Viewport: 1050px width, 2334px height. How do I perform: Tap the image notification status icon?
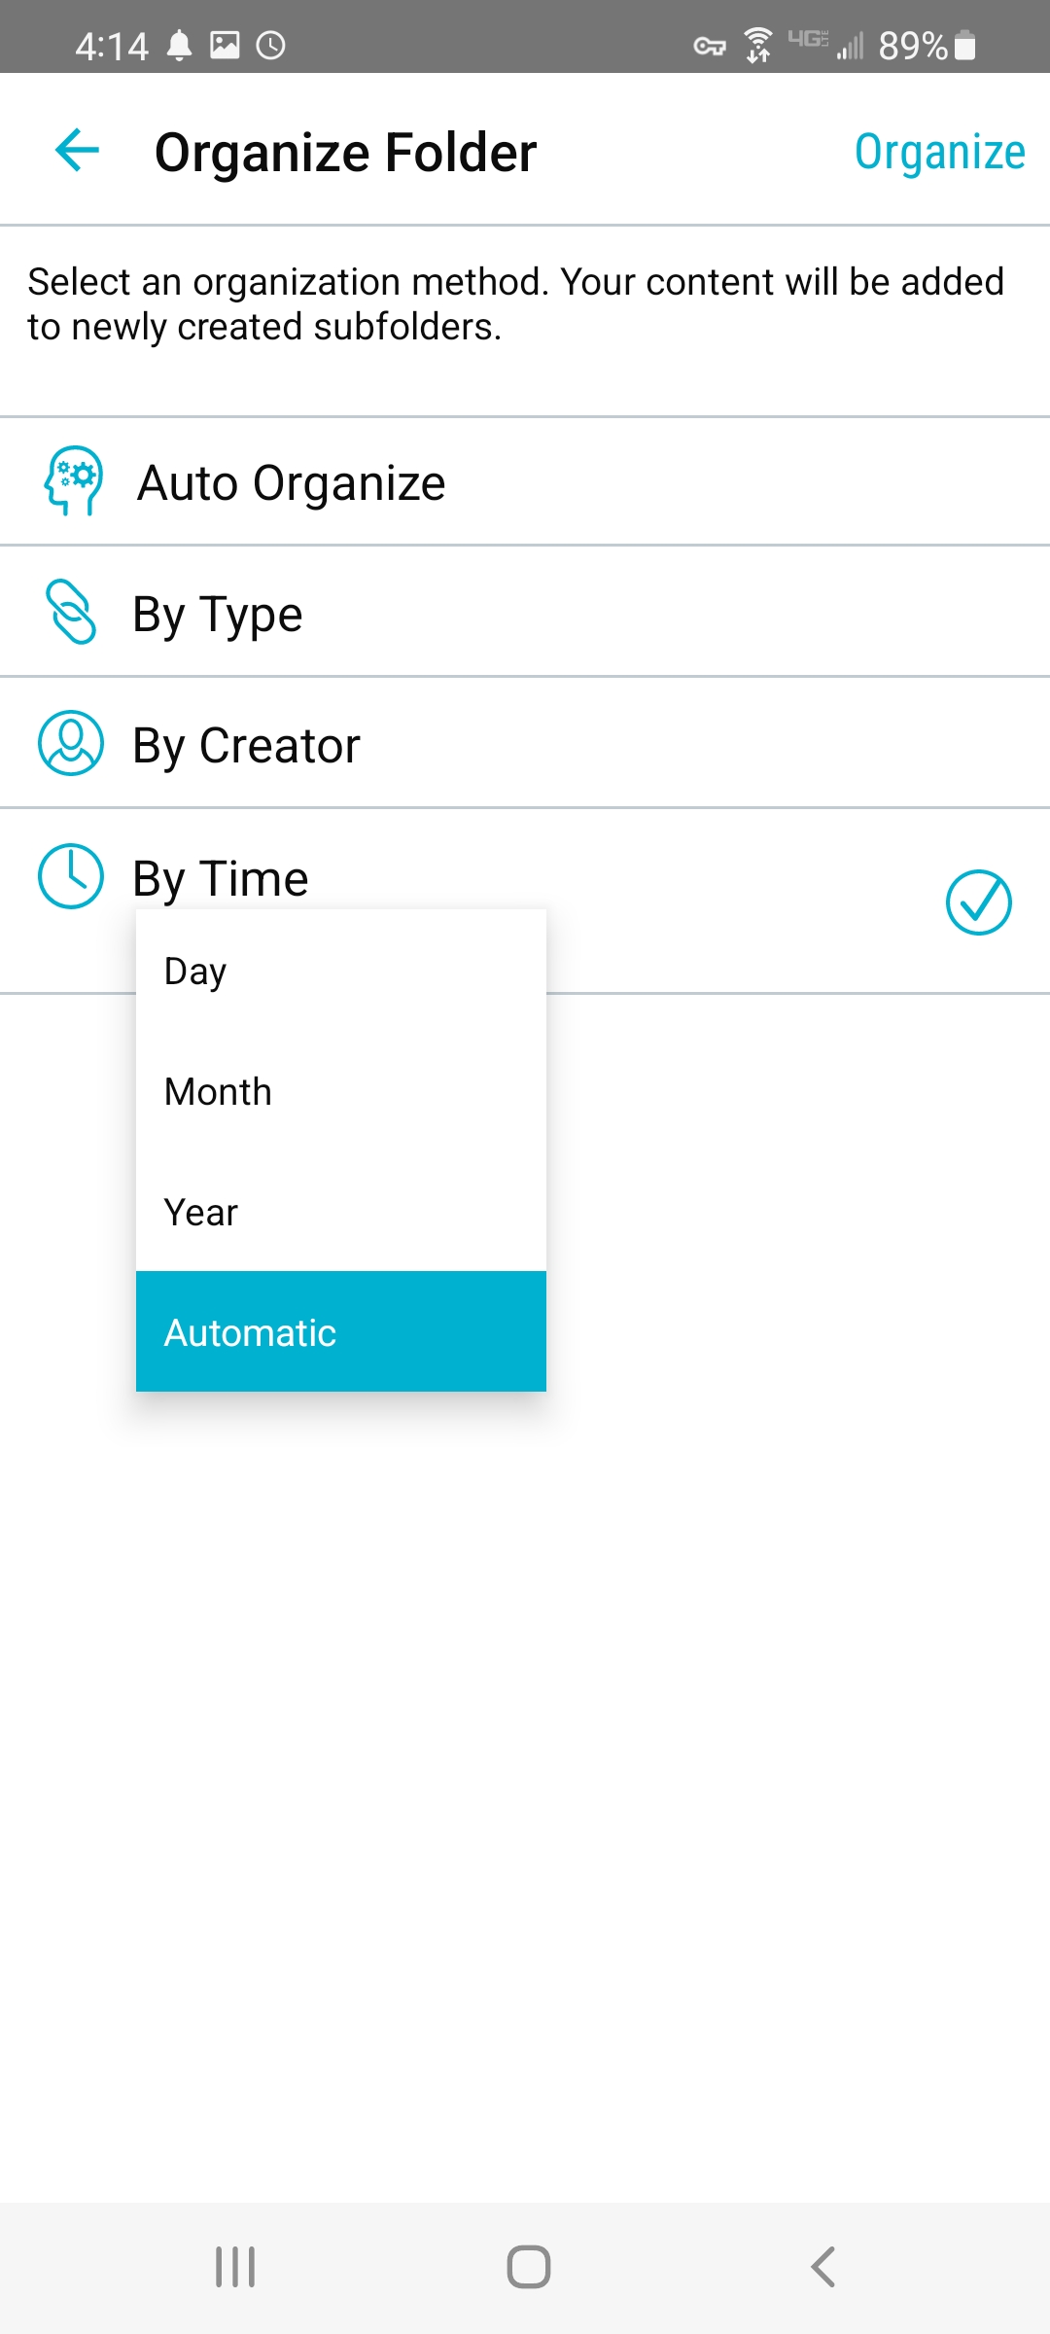(x=225, y=45)
